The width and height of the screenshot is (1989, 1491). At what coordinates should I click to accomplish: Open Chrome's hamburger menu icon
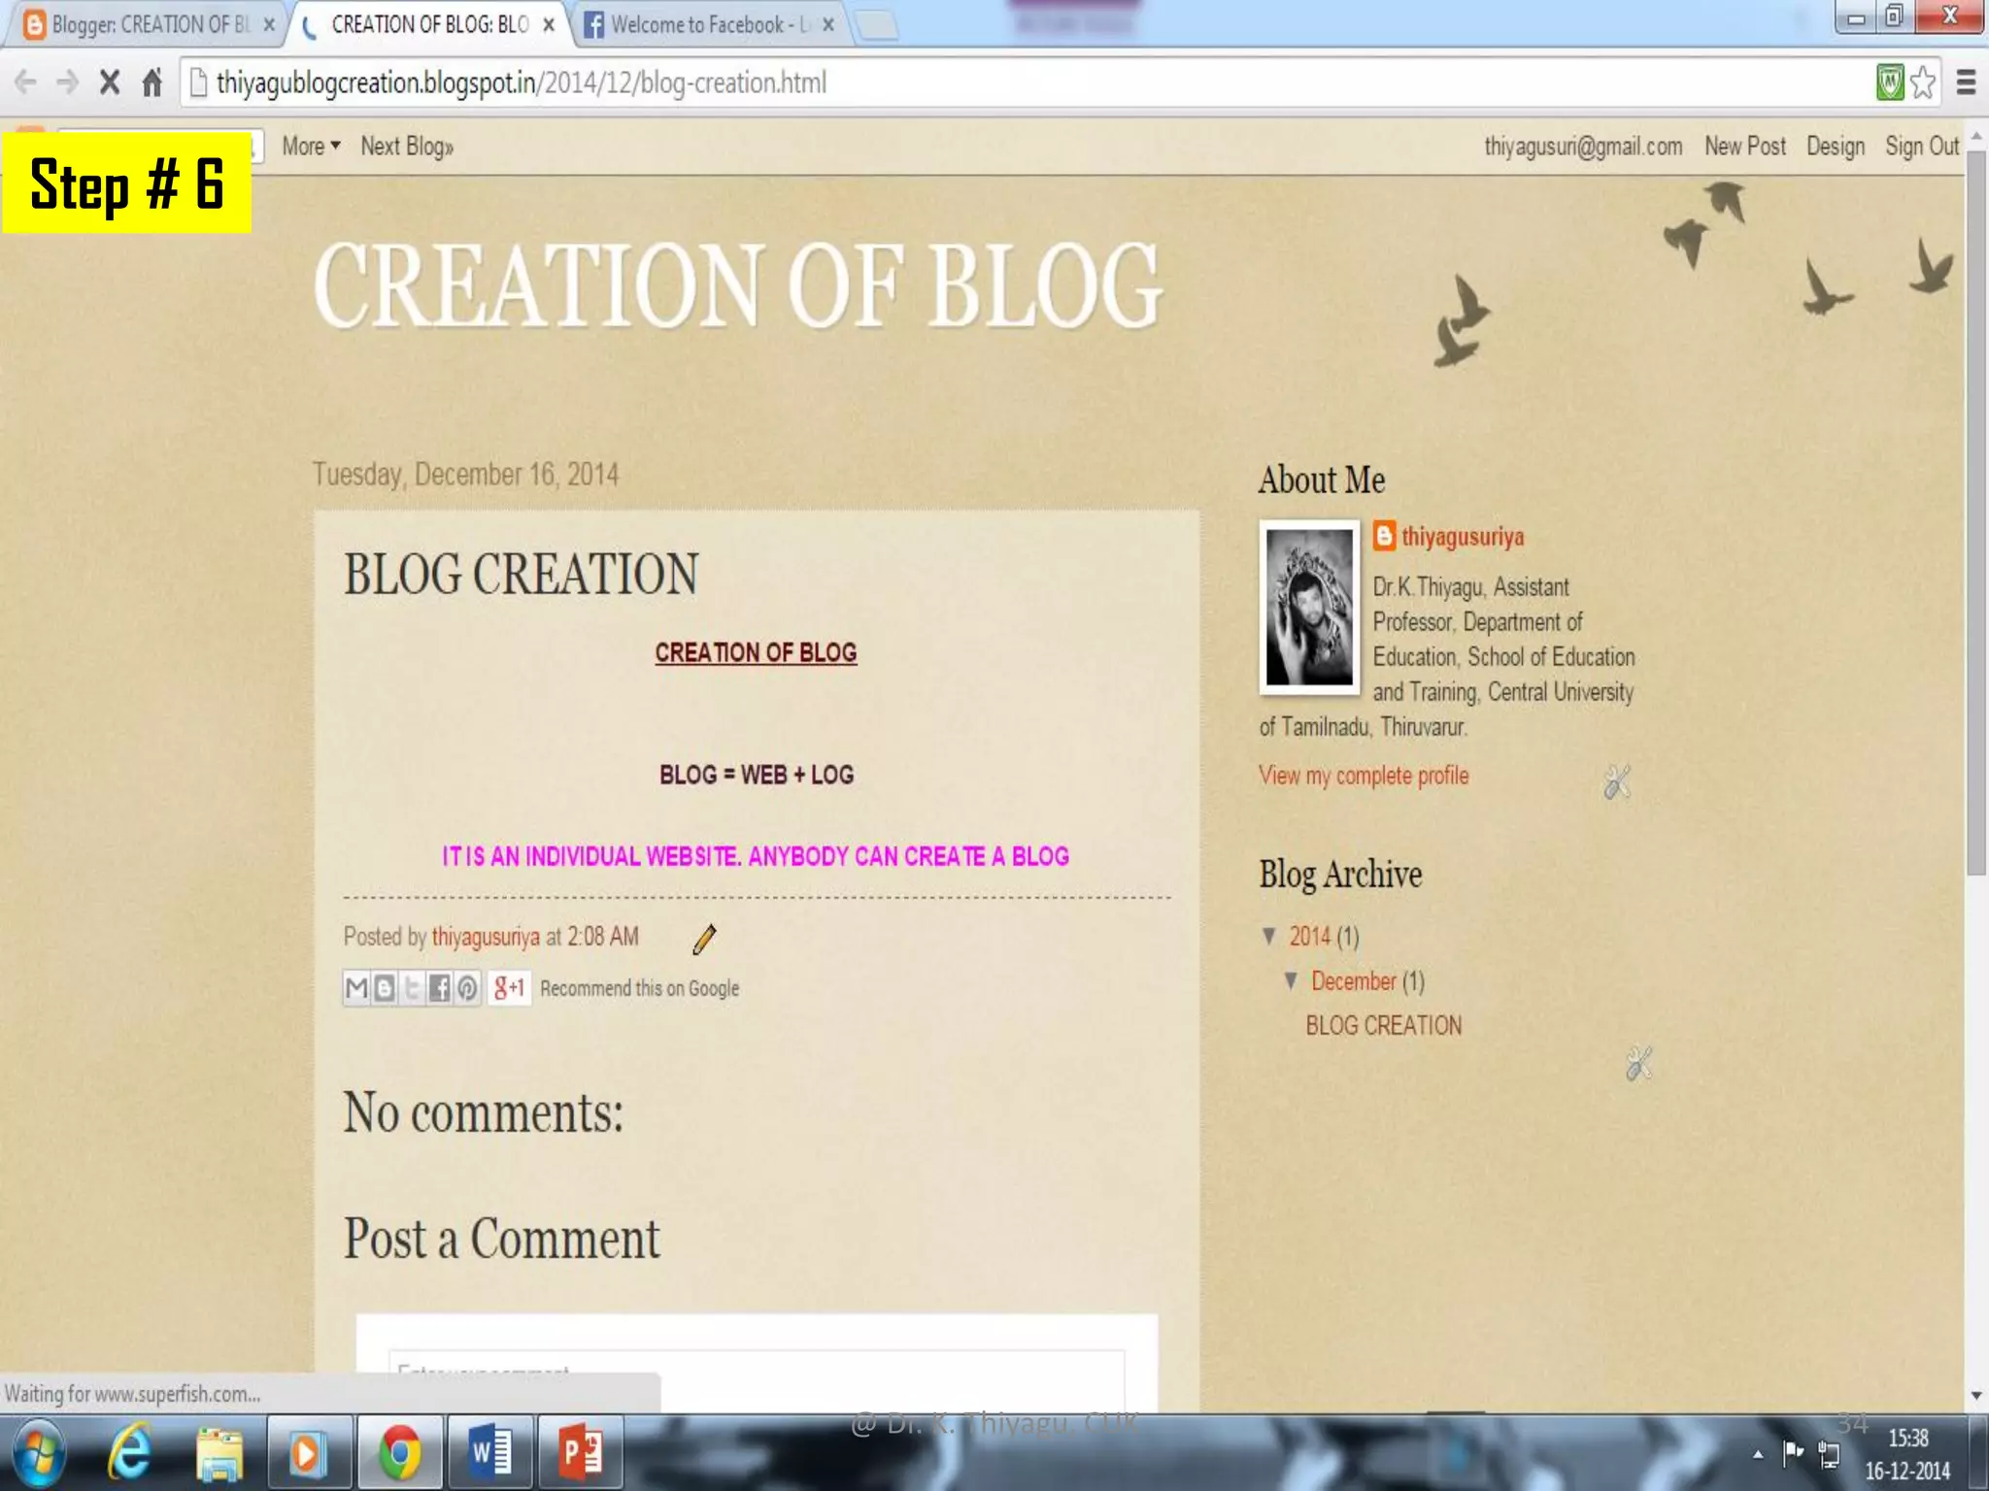(x=1966, y=83)
